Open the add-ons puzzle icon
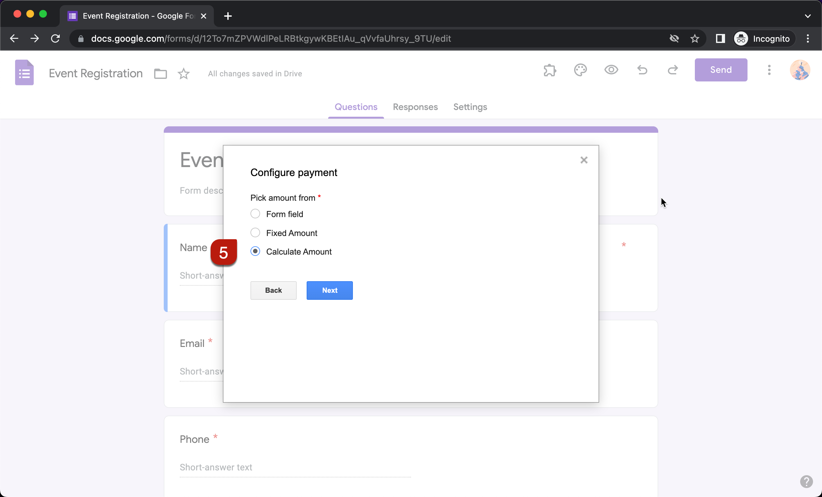Screen dimensions: 822x497 coord(549,70)
